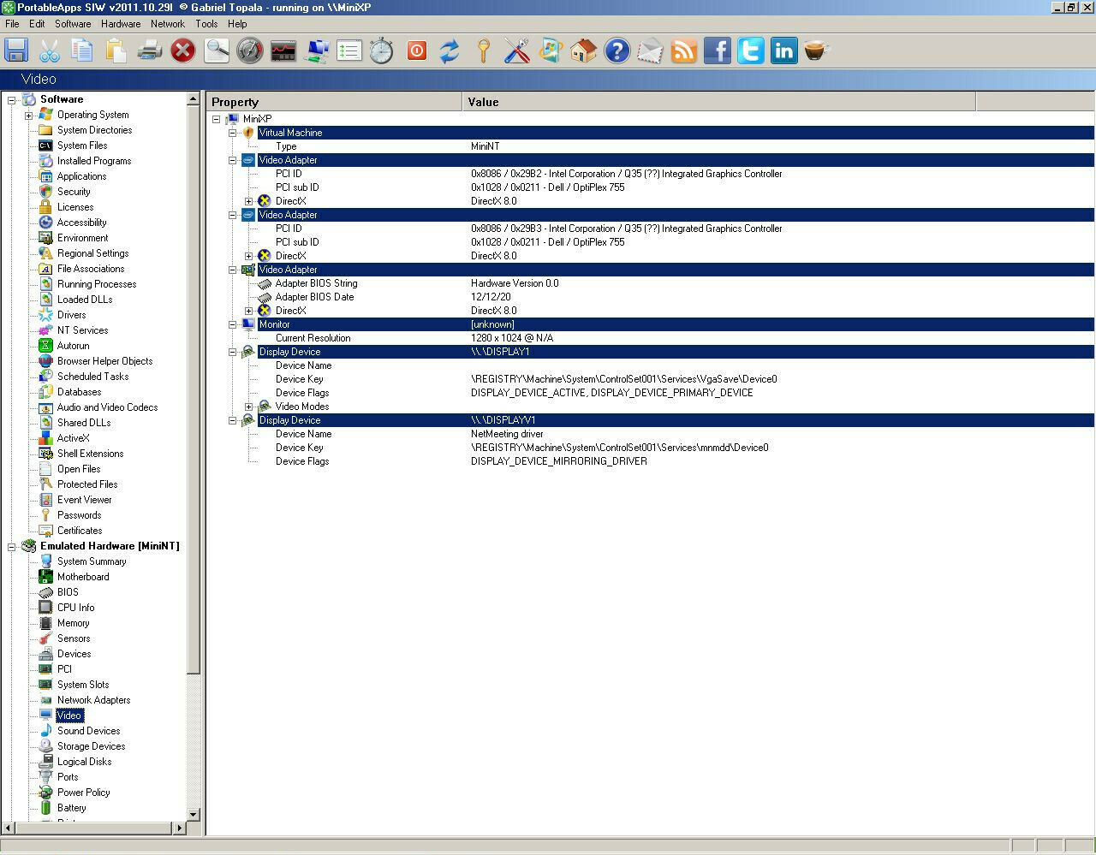Click the sidebar vertical scrollbar down arrow
The image size is (1096, 855).
[x=193, y=815]
